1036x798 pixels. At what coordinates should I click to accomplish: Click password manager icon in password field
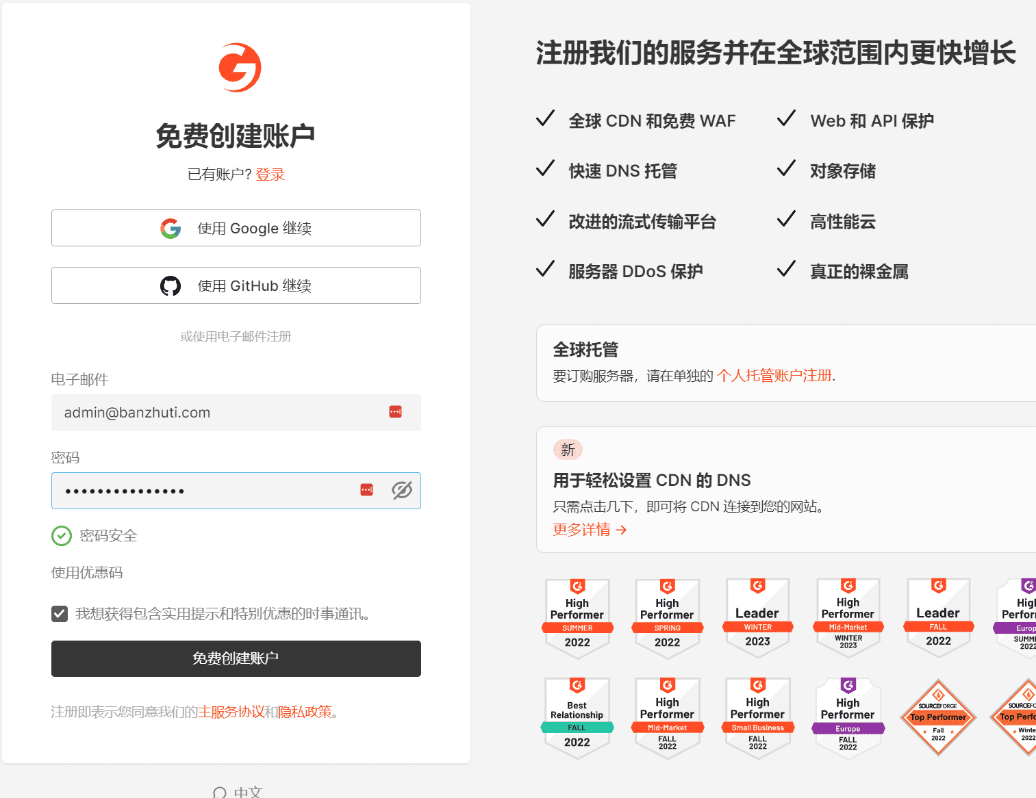[x=366, y=490]
